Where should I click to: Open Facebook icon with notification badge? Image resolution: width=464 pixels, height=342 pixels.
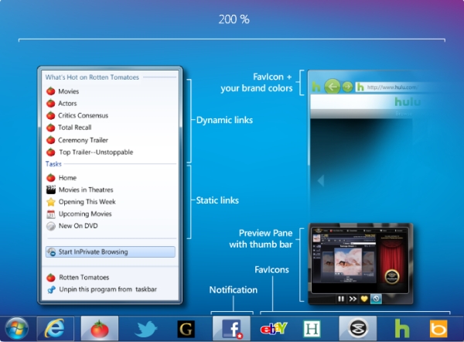[233, 329]
